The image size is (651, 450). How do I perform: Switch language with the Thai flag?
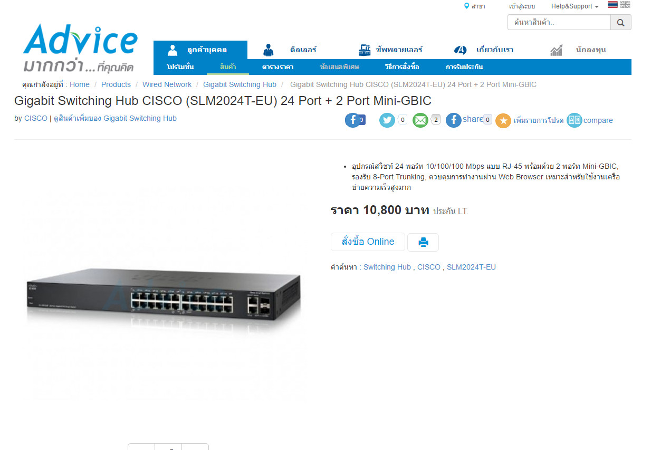(x=612, y=5)
